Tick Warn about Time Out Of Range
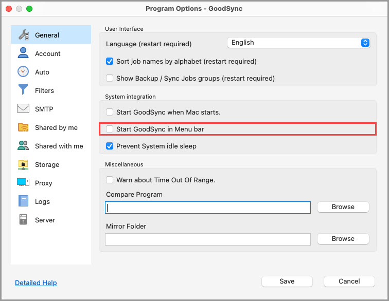389x301 pixels. click(x=110, y=180)
